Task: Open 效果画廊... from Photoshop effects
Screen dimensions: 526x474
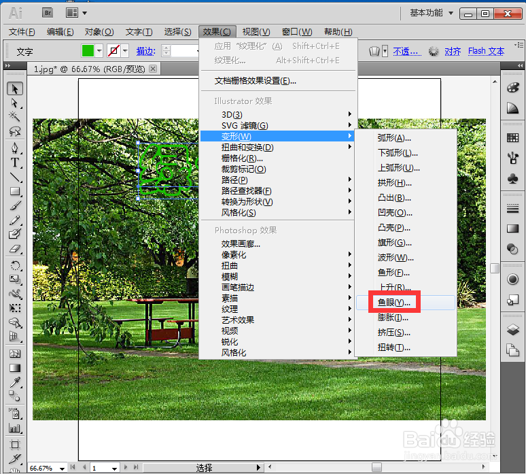Action: pos(241,243)
